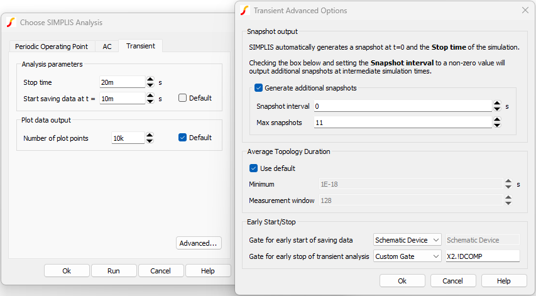
Task: Disable Generate additional snapshots checkbox
Action: coord(259,88)
